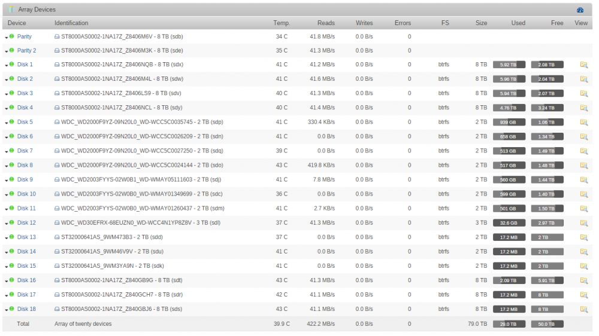Browse Disk 14 via view icon

click(x=583, y=252)
